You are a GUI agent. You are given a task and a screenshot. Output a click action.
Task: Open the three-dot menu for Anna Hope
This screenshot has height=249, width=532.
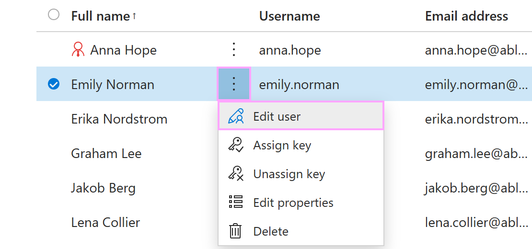pyautogui.click(x=233, y=50)
